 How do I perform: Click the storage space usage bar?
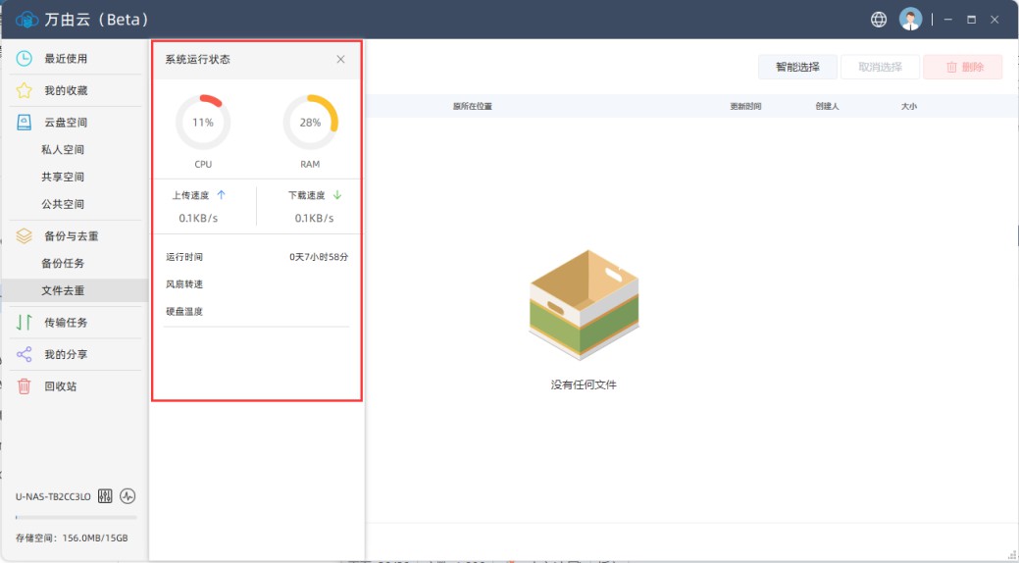[76, 517]
